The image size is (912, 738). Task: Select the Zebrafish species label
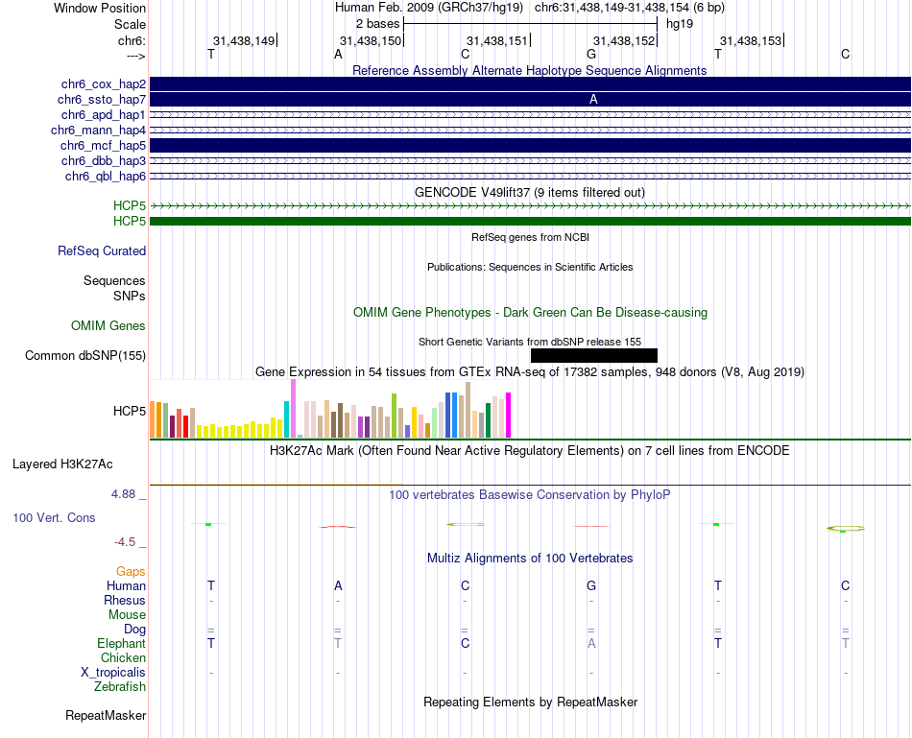click(120, 687)
